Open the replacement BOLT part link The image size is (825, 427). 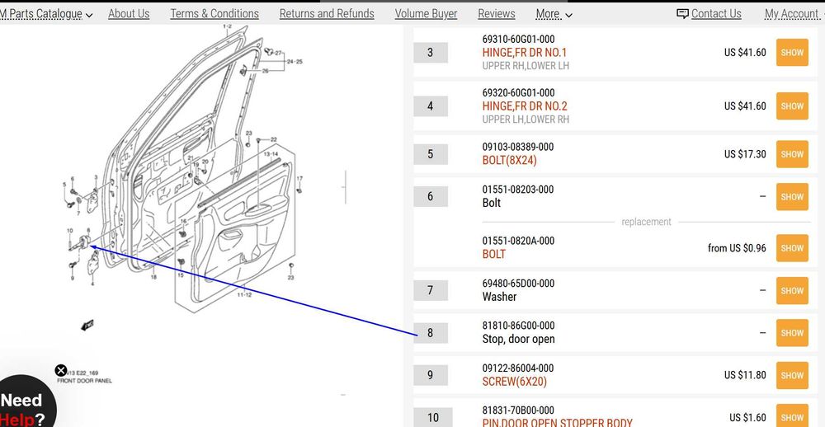(494, 254)
